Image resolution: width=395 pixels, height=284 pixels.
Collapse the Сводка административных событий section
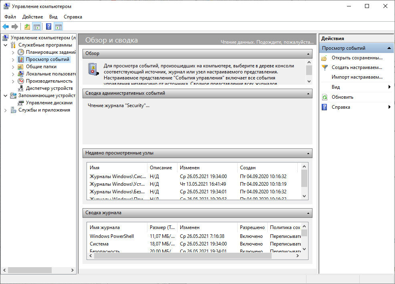pos(308,93)
